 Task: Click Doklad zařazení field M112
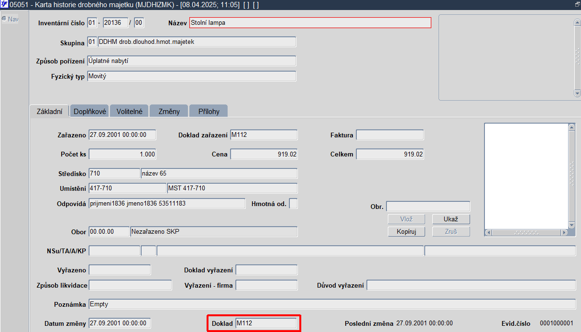pos(264,135)
